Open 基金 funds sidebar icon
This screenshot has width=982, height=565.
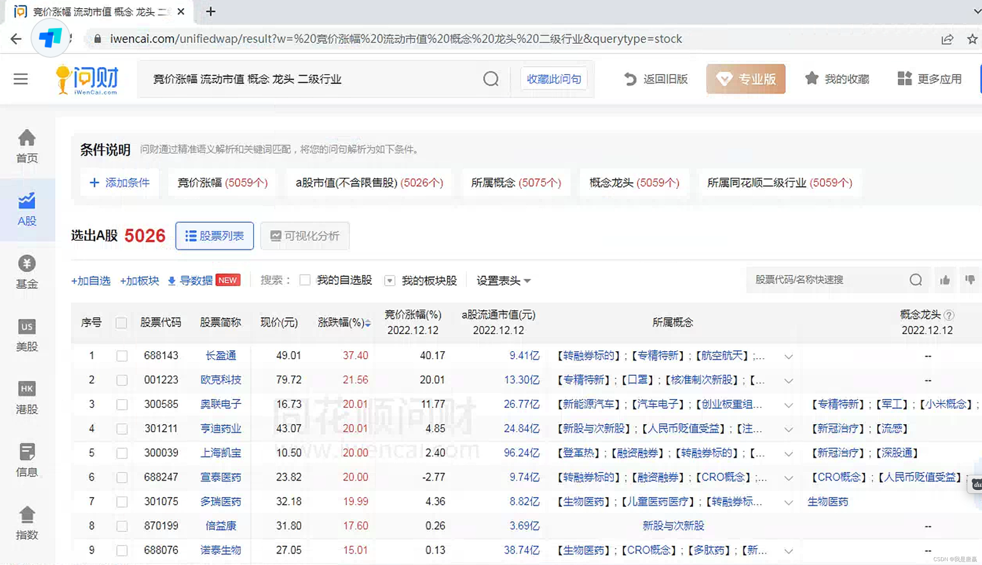click(27, 272)
